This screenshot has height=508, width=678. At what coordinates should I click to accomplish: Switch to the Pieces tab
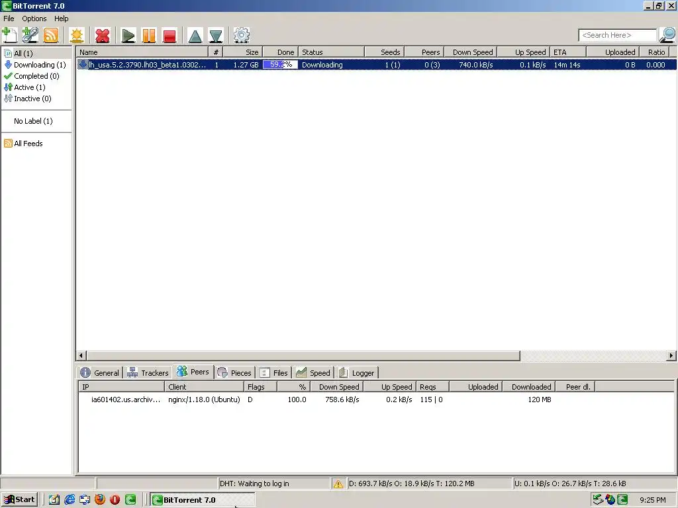(x=234, y=373)
